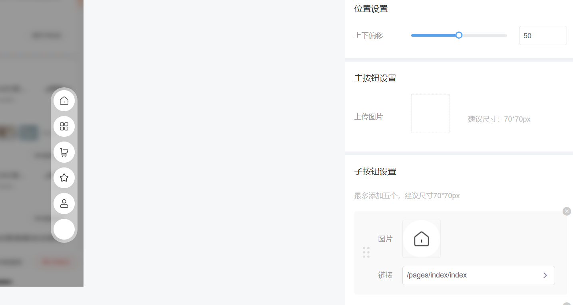Focus the offset value field showing 50
Viewport: 573px width, 305px height.
pyautogui.click(x=543, y=35)
